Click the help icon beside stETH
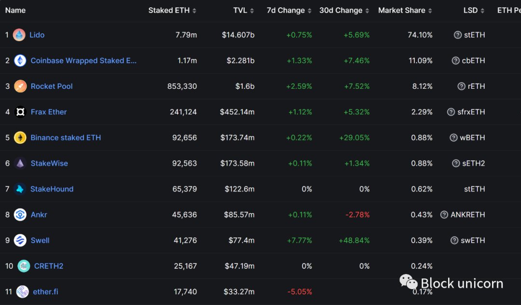The image size is (521, 305). (x=458, y=35)
